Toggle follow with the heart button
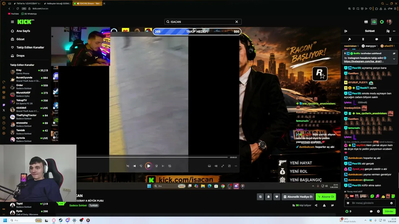 point(276,197)
